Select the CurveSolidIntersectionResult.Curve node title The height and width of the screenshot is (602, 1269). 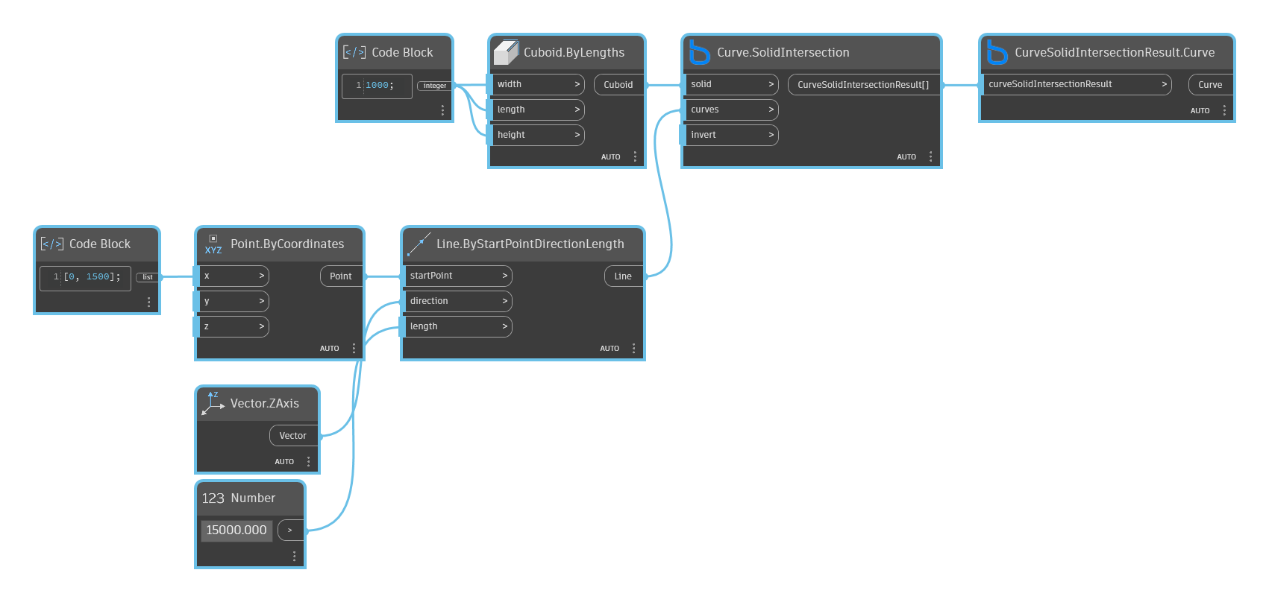coord(1115,52)
